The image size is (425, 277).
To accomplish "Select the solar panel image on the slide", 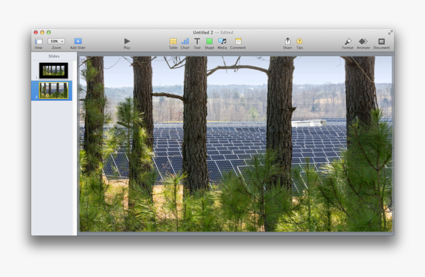I will 236,143.
